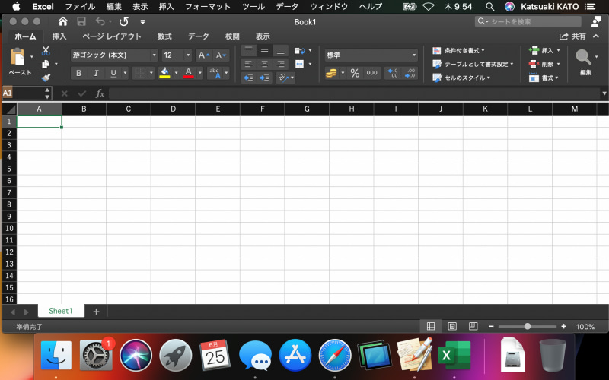Select the Sheet1 tab
609x380 pixels.
point(61,311)
